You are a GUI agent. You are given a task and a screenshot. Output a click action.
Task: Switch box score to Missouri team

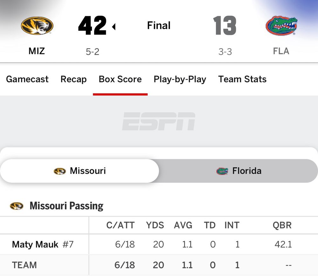79,171
